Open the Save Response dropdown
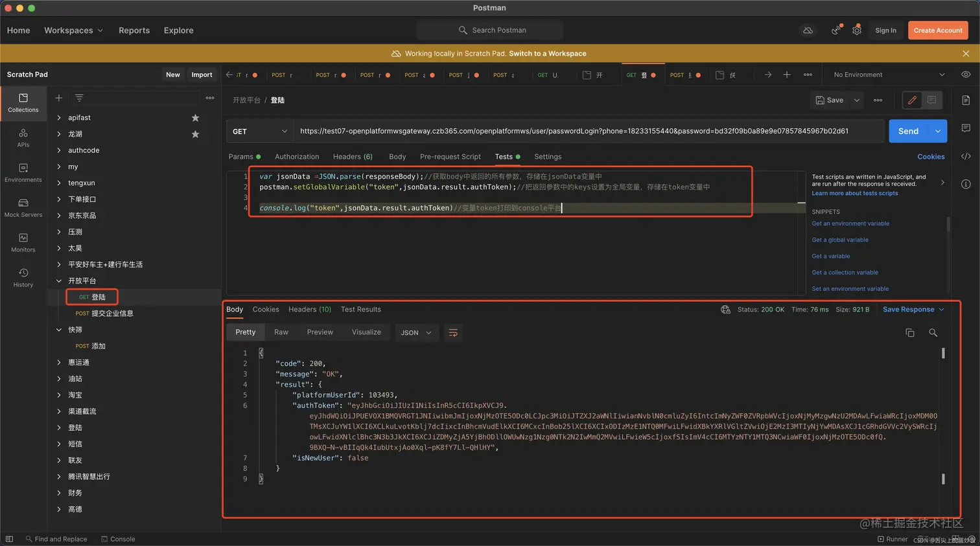 tap(913, 310)
